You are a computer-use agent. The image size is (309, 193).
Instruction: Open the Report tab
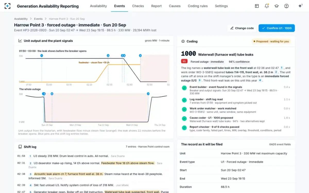[156, 6]
